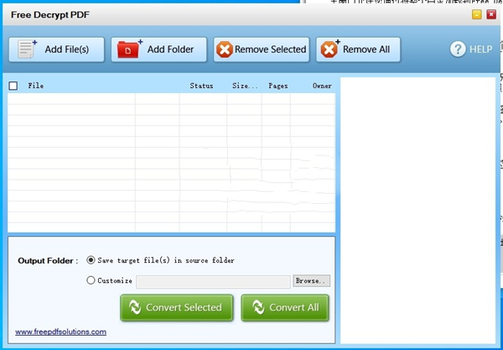This screenshot has height=350, width=503.
Task: Choose the Customize output folder radio button
Action: pyautogui.click(x=91, y=281)
